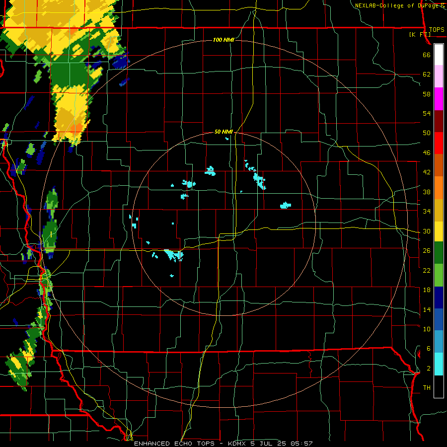This screenshot has height=447, width=447.
Task: Click the "30" legend value
Action: click(x=427, y=231)
